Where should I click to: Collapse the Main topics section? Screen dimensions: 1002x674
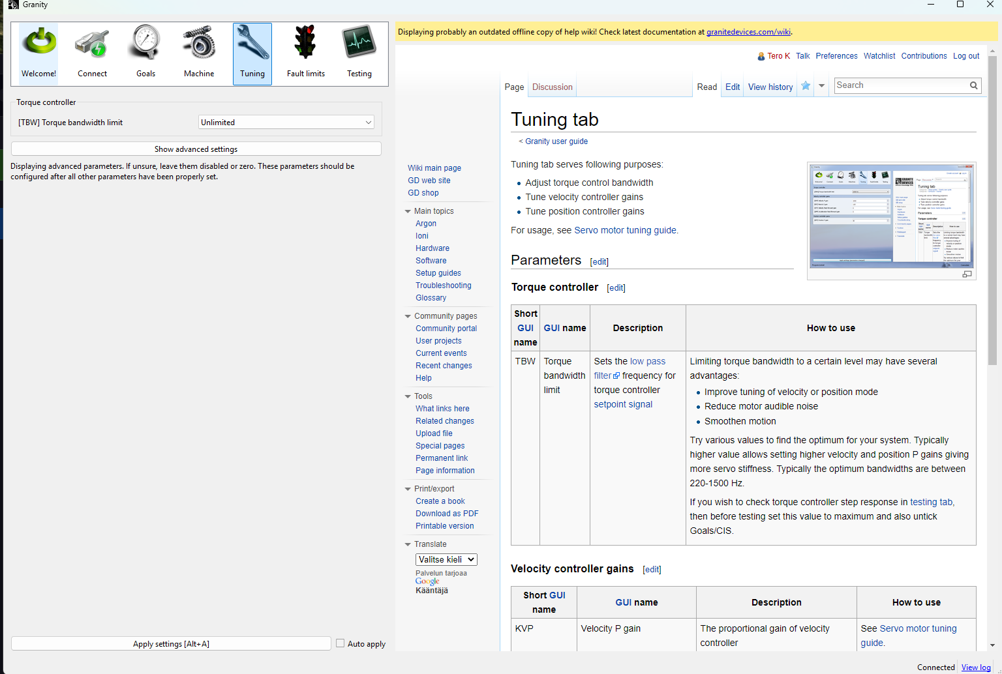(x=408, y=211)
